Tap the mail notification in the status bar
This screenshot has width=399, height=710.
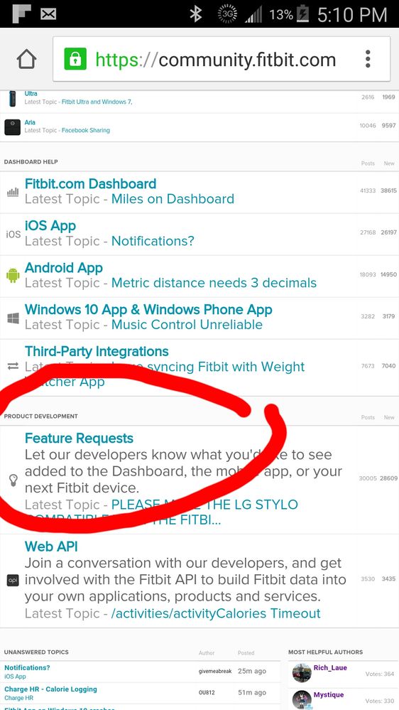click(48, 14)
